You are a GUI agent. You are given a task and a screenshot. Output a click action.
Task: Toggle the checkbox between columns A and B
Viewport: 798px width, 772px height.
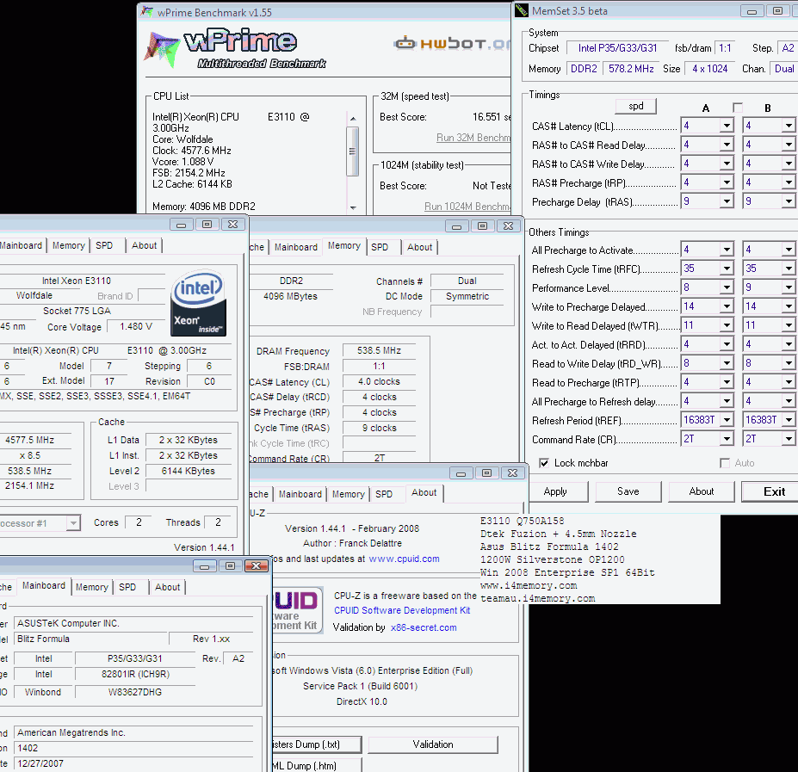738,108
